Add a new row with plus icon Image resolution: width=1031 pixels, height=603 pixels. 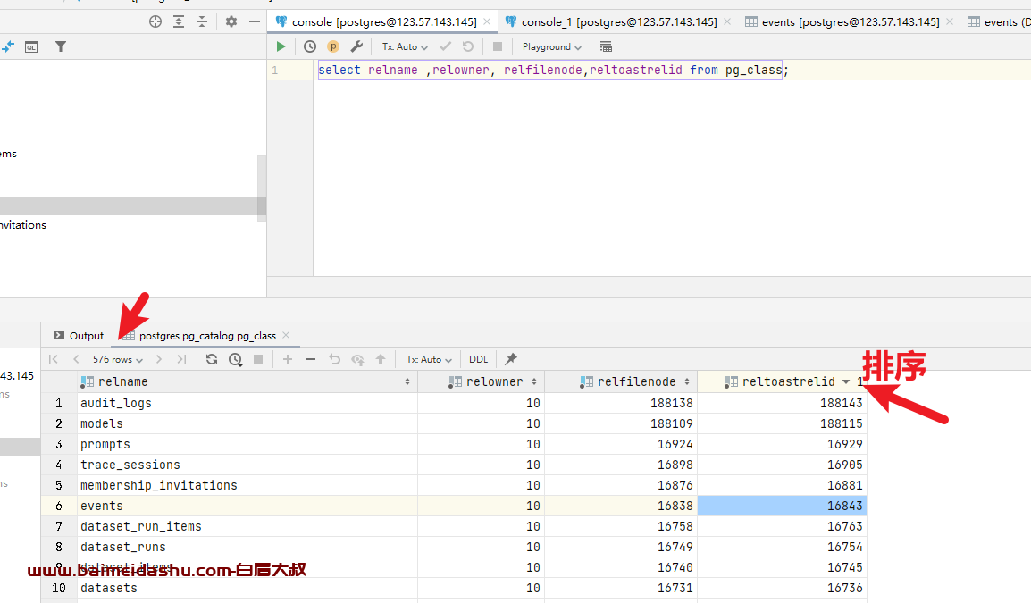(288, 359)
